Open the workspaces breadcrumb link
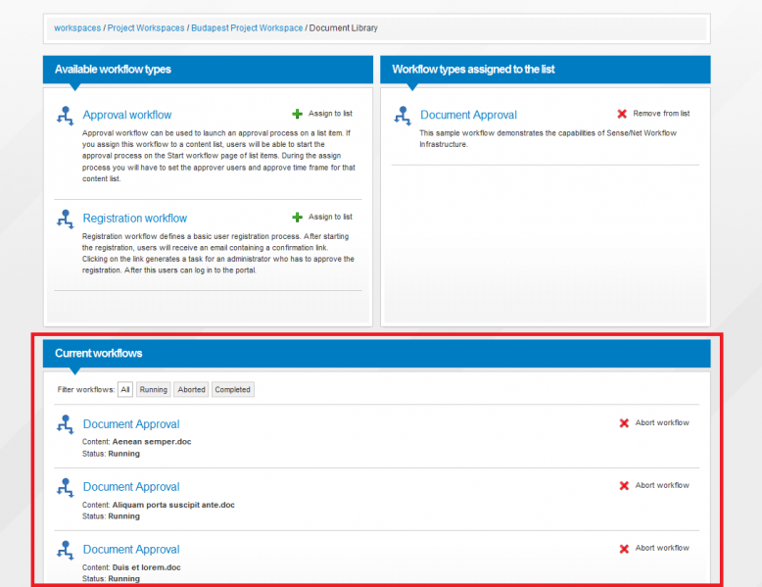The width and height of the screenshot is (762, 587). click(x=77, y=28)
